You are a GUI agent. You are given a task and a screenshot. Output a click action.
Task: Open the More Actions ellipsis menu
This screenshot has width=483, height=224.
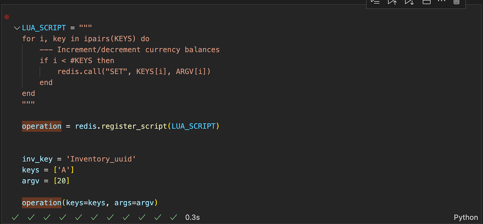pos(442,1)
